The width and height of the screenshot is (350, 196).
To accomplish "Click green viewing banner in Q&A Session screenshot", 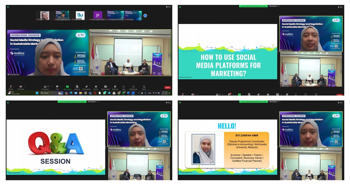I will (72, 102).
